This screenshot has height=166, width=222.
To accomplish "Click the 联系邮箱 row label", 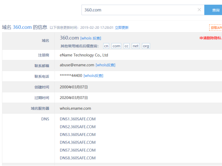I will click(x=42, y=66).
